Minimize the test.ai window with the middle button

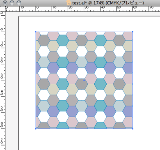point(12,2)
